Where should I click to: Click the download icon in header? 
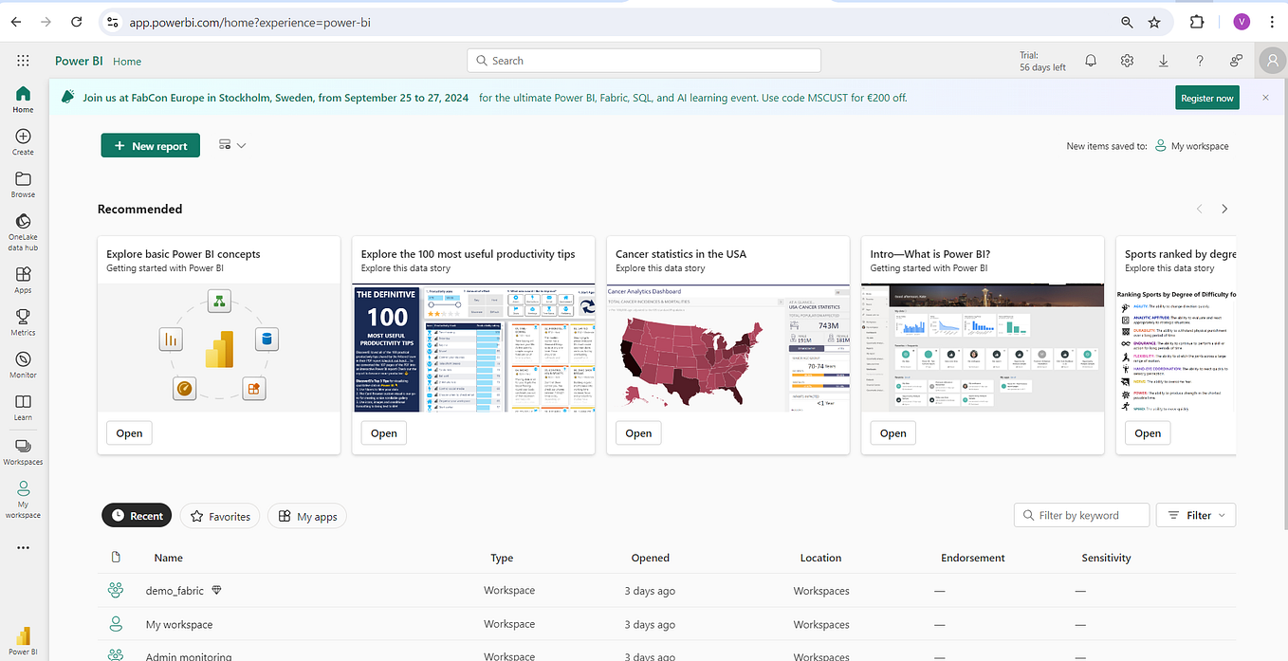[1163, 61]
